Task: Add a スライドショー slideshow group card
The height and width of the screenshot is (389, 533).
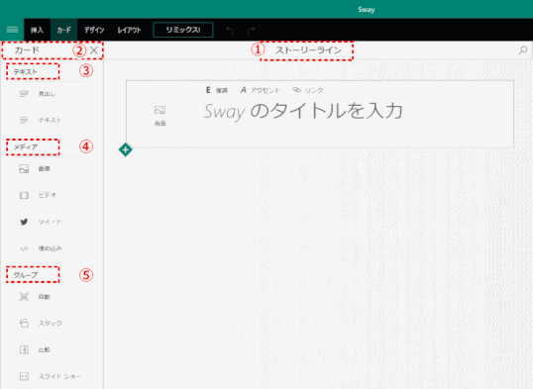Action: coord(51,376)
